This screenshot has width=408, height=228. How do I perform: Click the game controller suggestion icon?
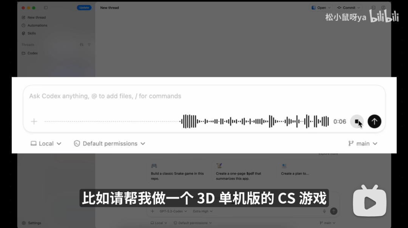[154, 166]
